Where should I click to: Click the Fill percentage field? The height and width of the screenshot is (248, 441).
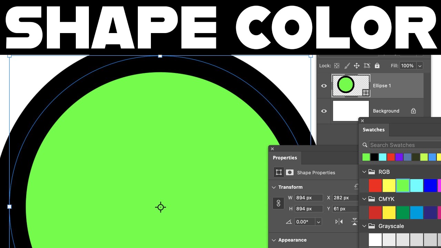pyautogui.click(x=408, y=65)
